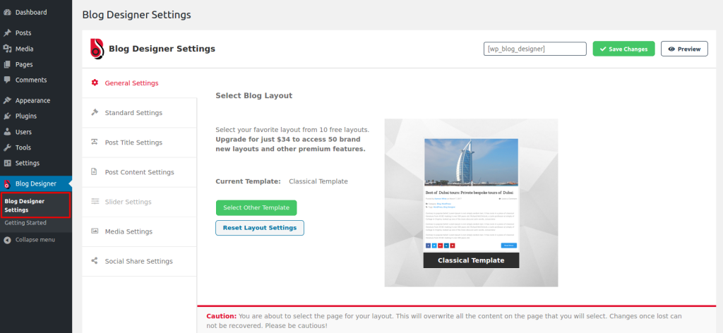Click the Blog Designer logo icon in sidebar

(7, 183)
